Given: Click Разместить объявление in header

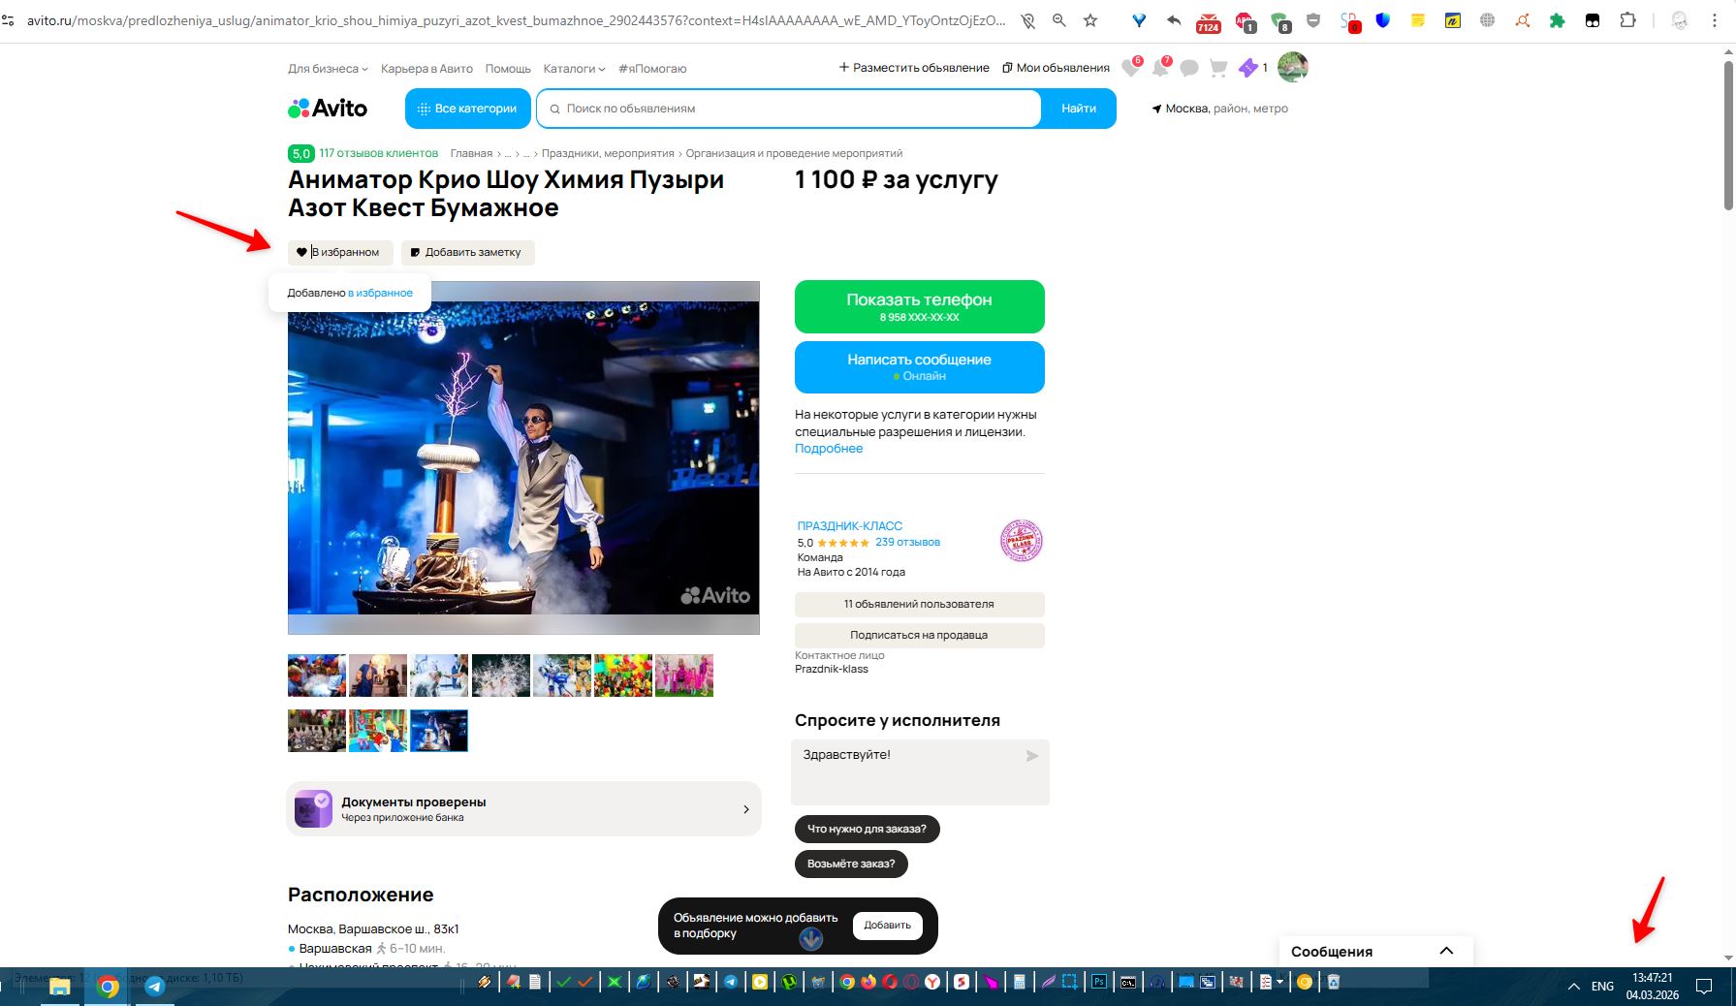Looking at the screenshot, I should pyautogui.click(x=914, y=68).
